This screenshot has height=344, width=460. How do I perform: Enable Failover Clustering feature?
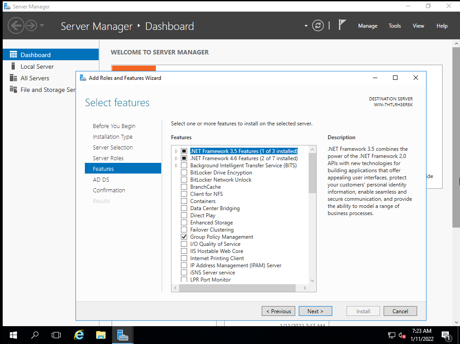coord(184,229)
